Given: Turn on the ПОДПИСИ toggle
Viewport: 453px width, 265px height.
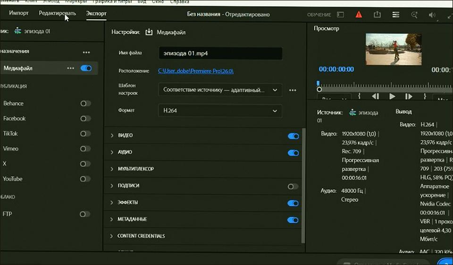Looking at the screenshot, I should [293, 187].
